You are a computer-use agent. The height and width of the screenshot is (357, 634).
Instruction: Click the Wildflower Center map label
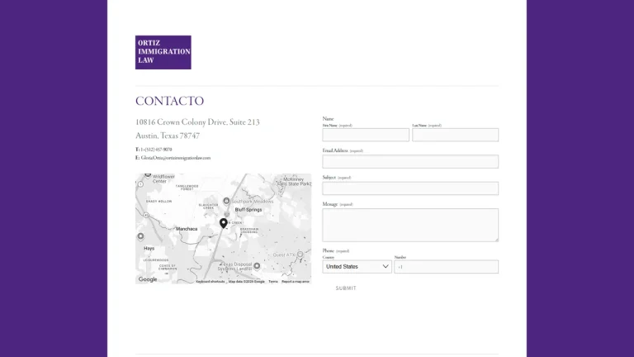pyautogui.click(x=163, y=178)
